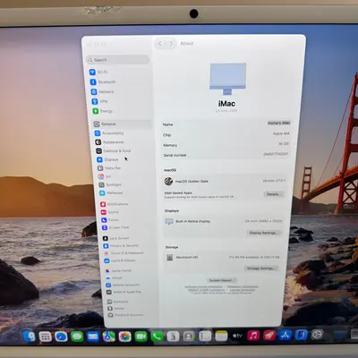This screenshot has height=358, width=358.
Task: Open Music from the Dock
Action: click(253, 336)
